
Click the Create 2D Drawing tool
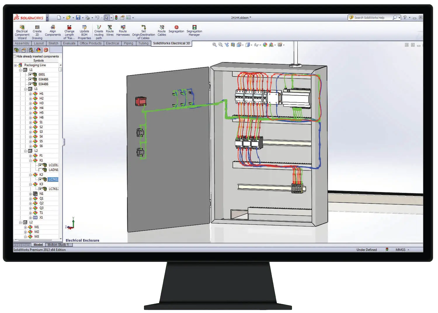pyautogui.click(x=37, y=32)
